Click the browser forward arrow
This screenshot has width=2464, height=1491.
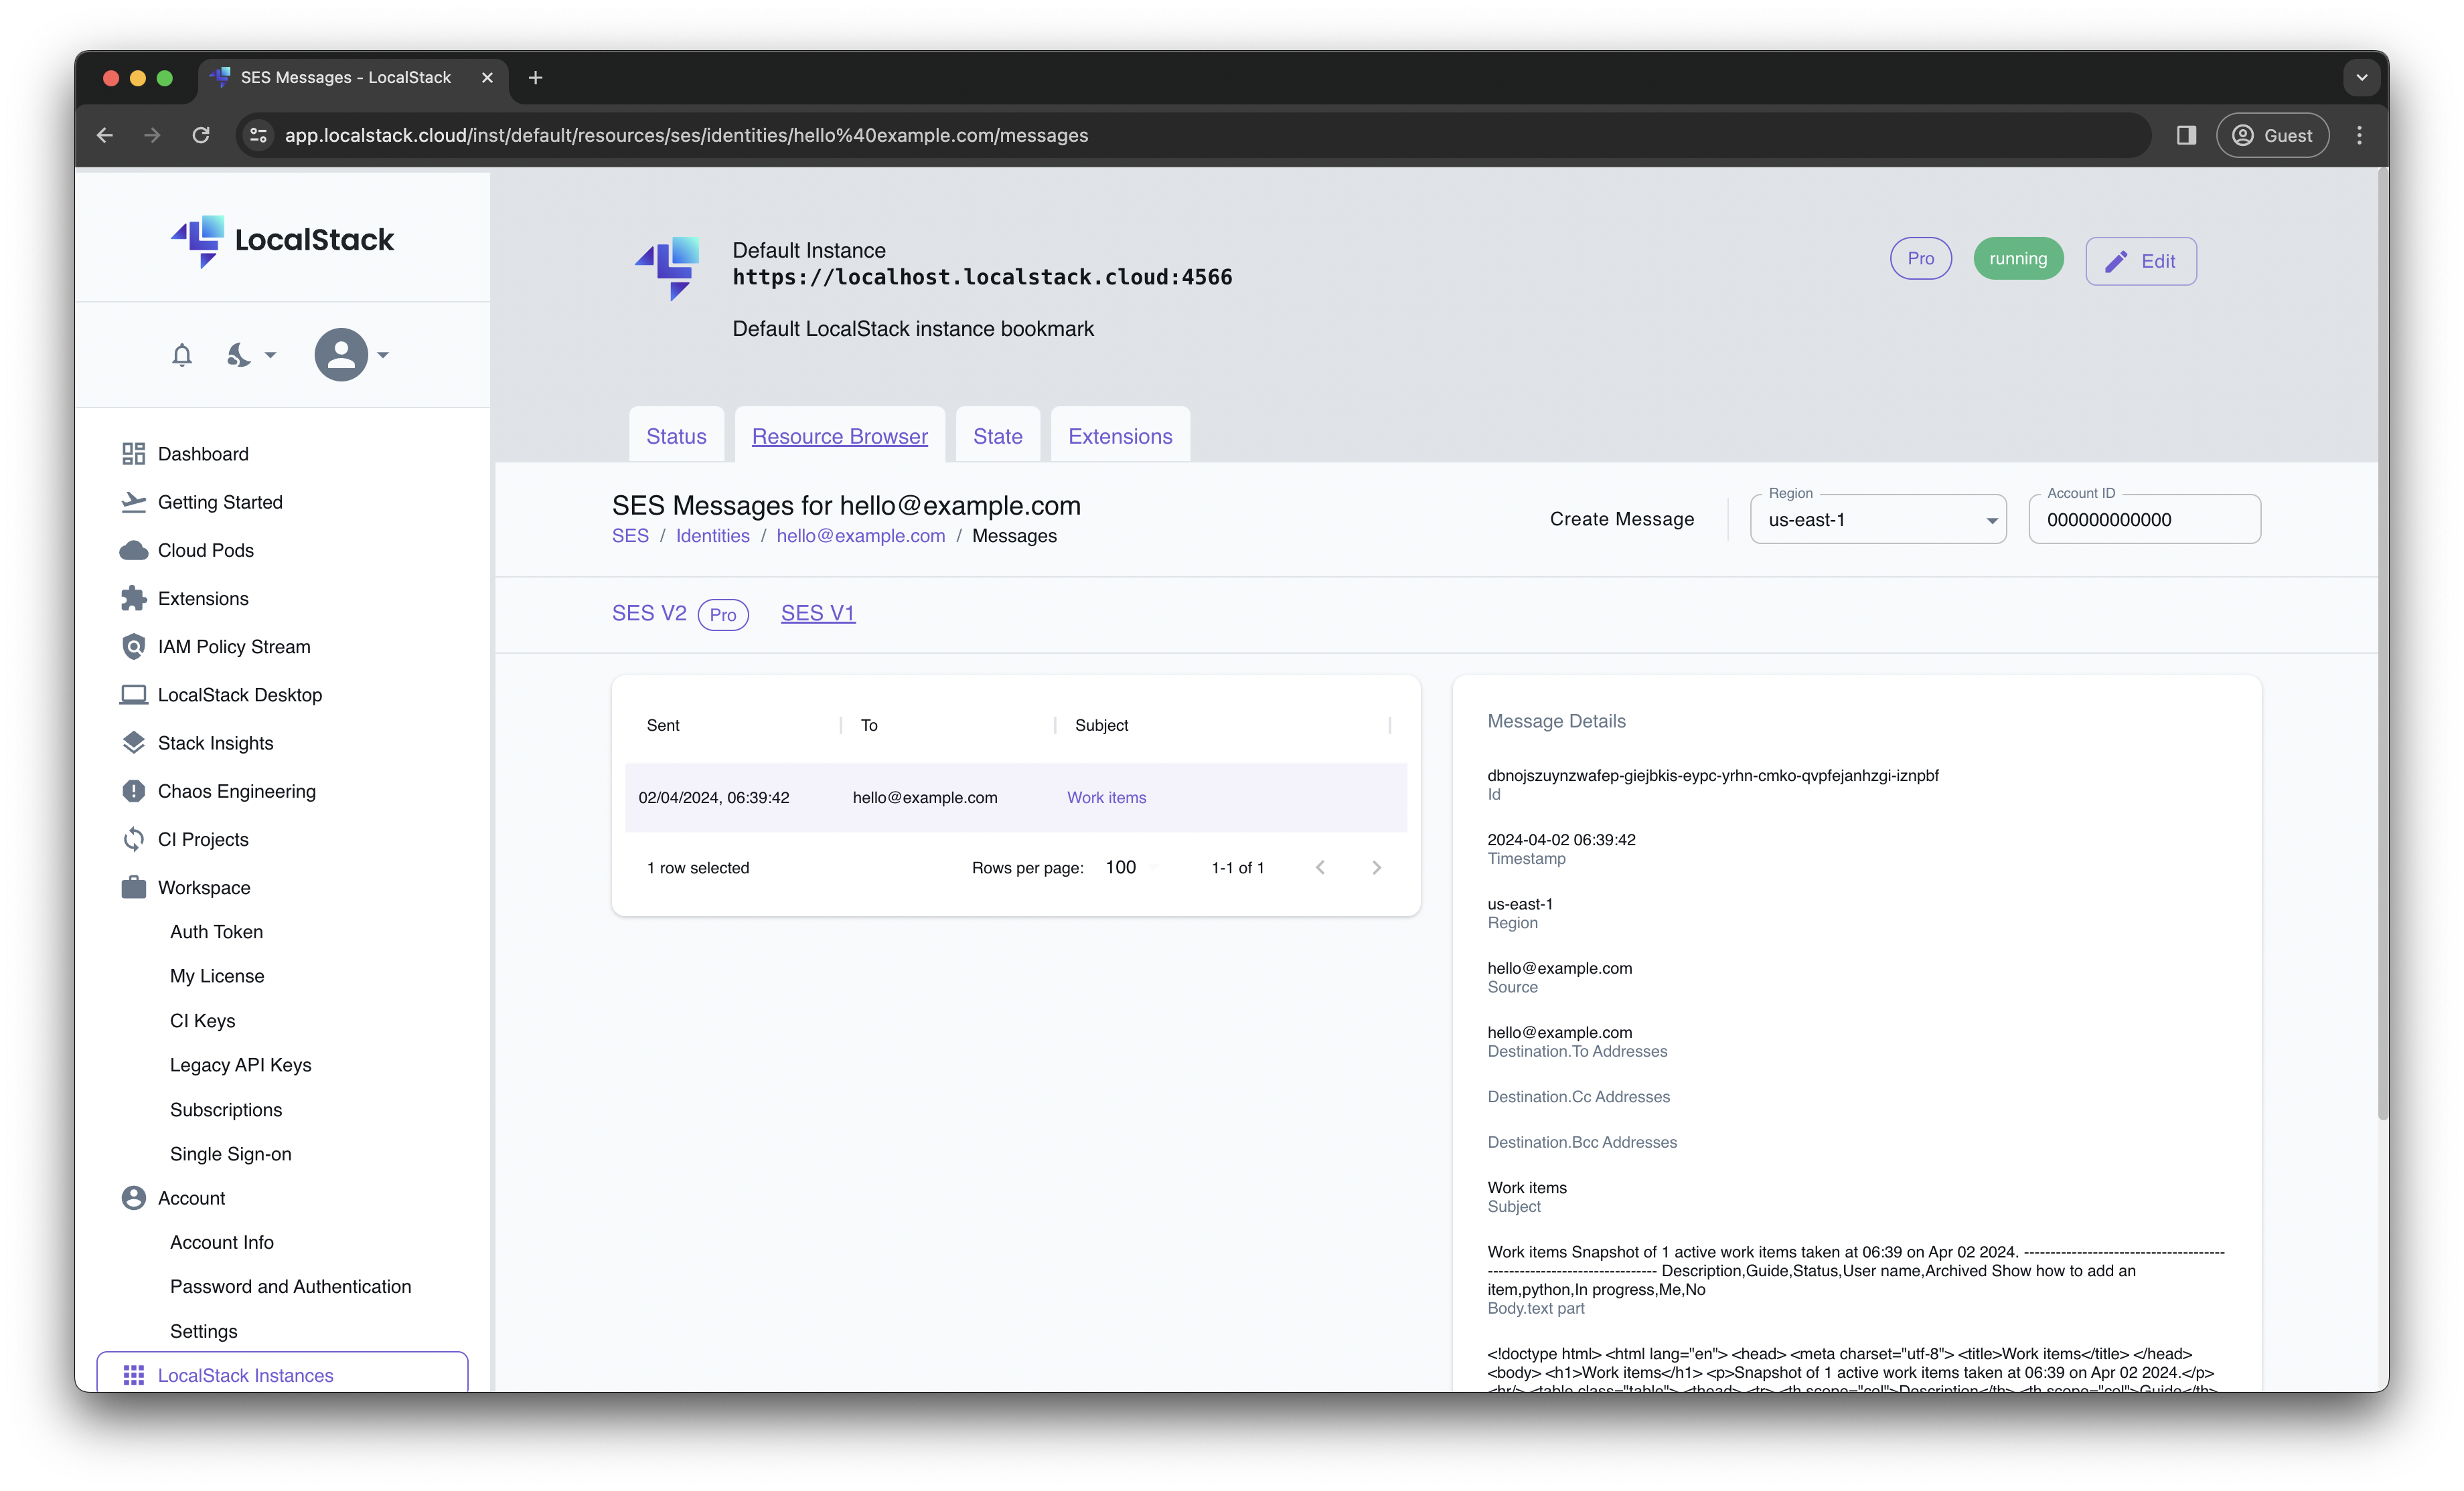click(152, 135)
